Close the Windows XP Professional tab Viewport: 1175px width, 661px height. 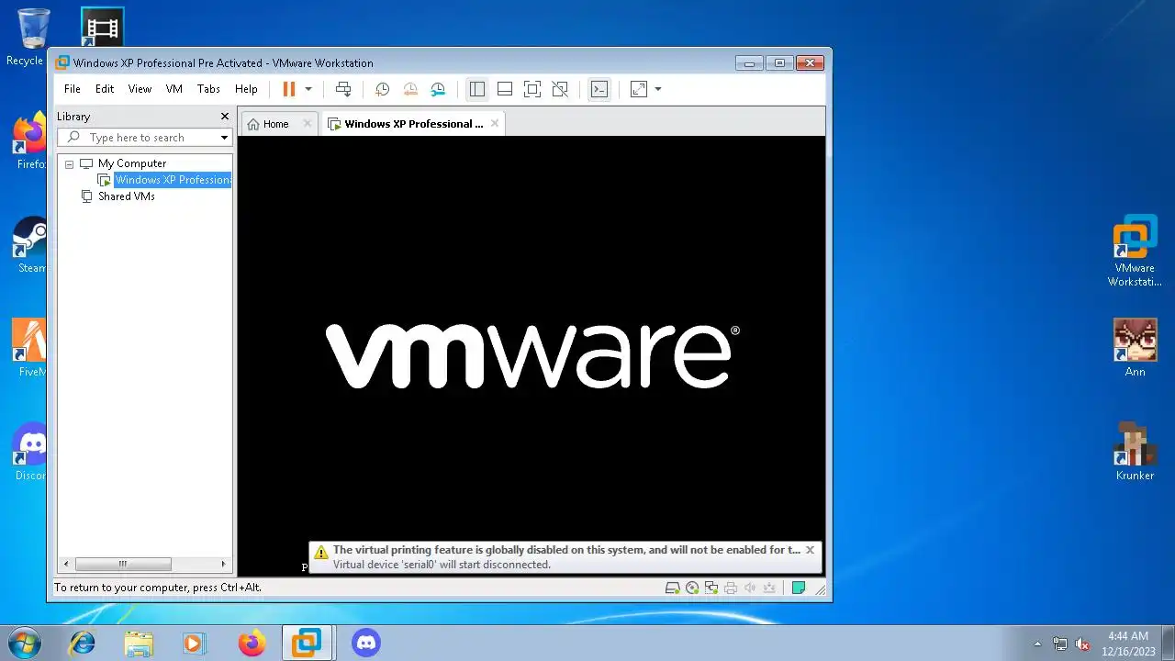495,123
